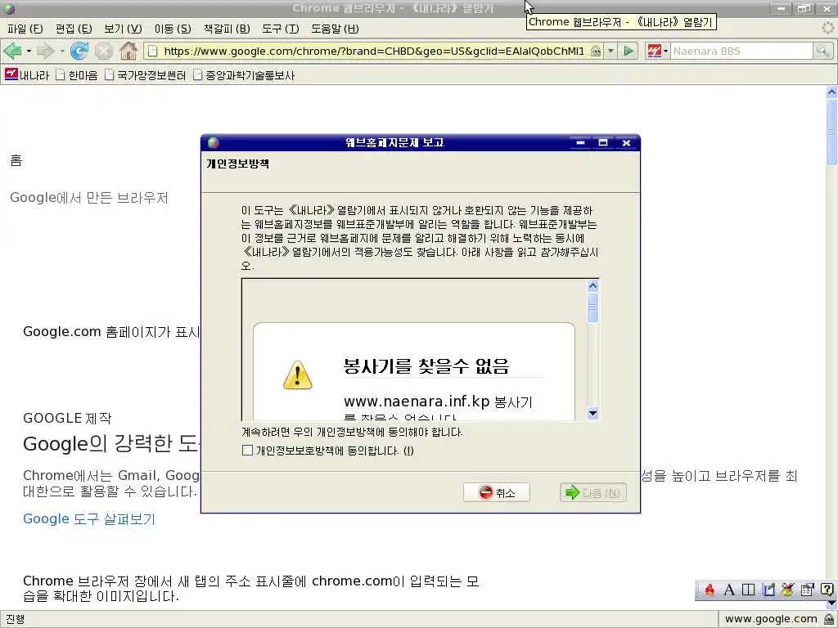838x628 pixels.
Task: Click the browser globe icon in main title bar
Action: click(9, 8)
